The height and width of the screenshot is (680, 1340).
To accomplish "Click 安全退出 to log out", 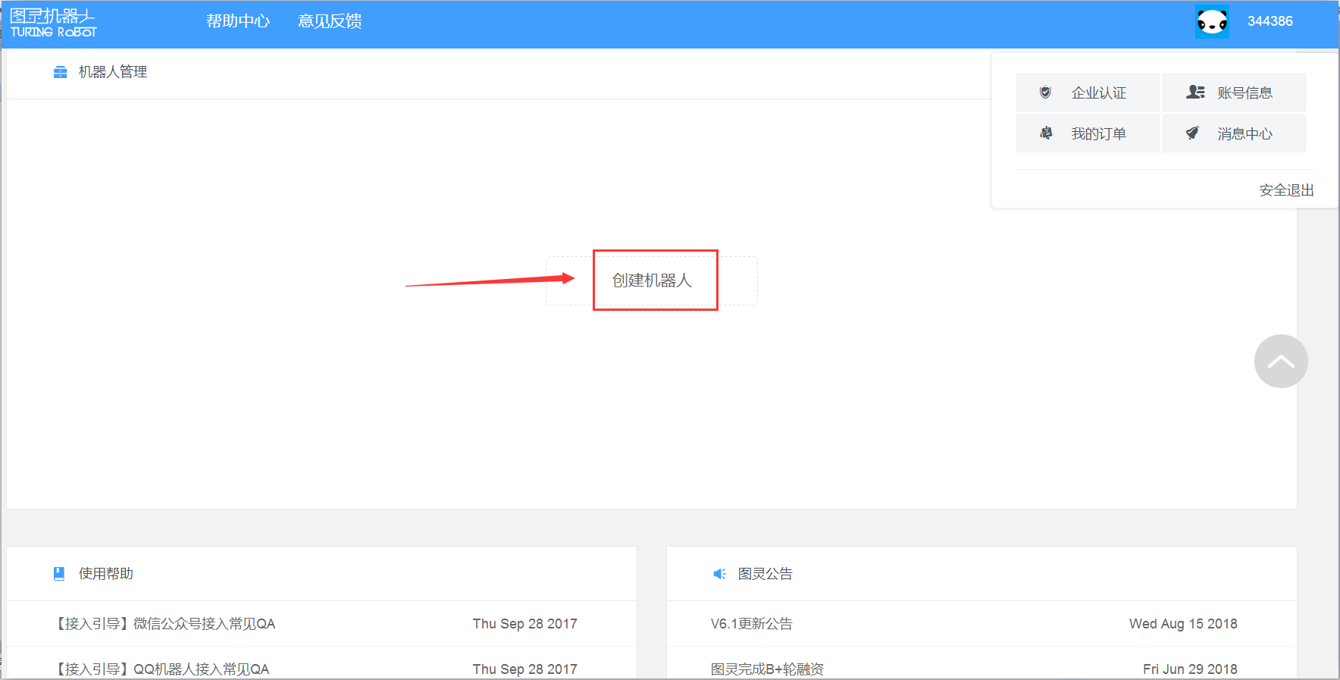I will tap(1286, 190).
